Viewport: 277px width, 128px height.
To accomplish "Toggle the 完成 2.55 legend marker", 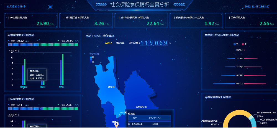I will (x=58, y=105).
